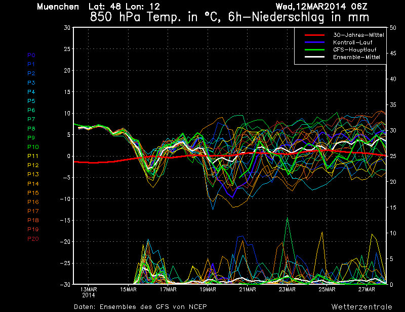Click the 27MAR date axis label

[367, 290]
